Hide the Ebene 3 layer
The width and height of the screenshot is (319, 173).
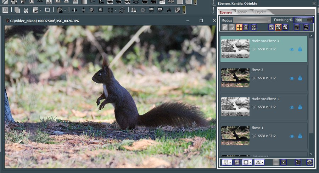tap(292, 78)
